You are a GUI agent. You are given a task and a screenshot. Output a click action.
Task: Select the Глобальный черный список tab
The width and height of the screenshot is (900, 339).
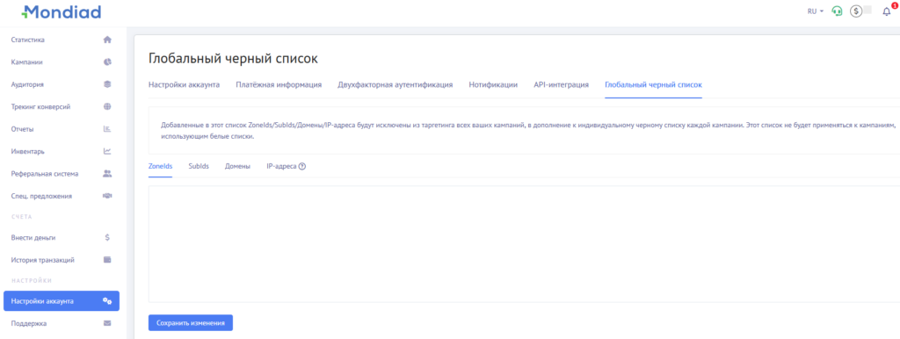653,85
